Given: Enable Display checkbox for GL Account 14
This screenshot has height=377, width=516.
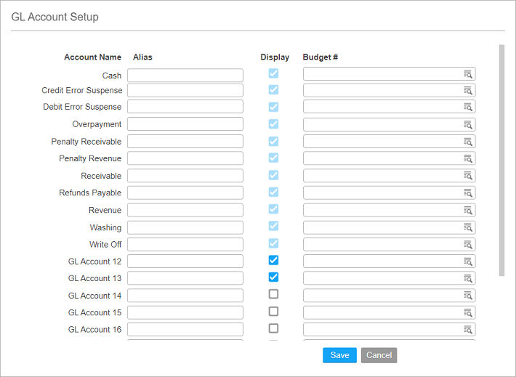Looking at the screenshot, I should (273, 294).
